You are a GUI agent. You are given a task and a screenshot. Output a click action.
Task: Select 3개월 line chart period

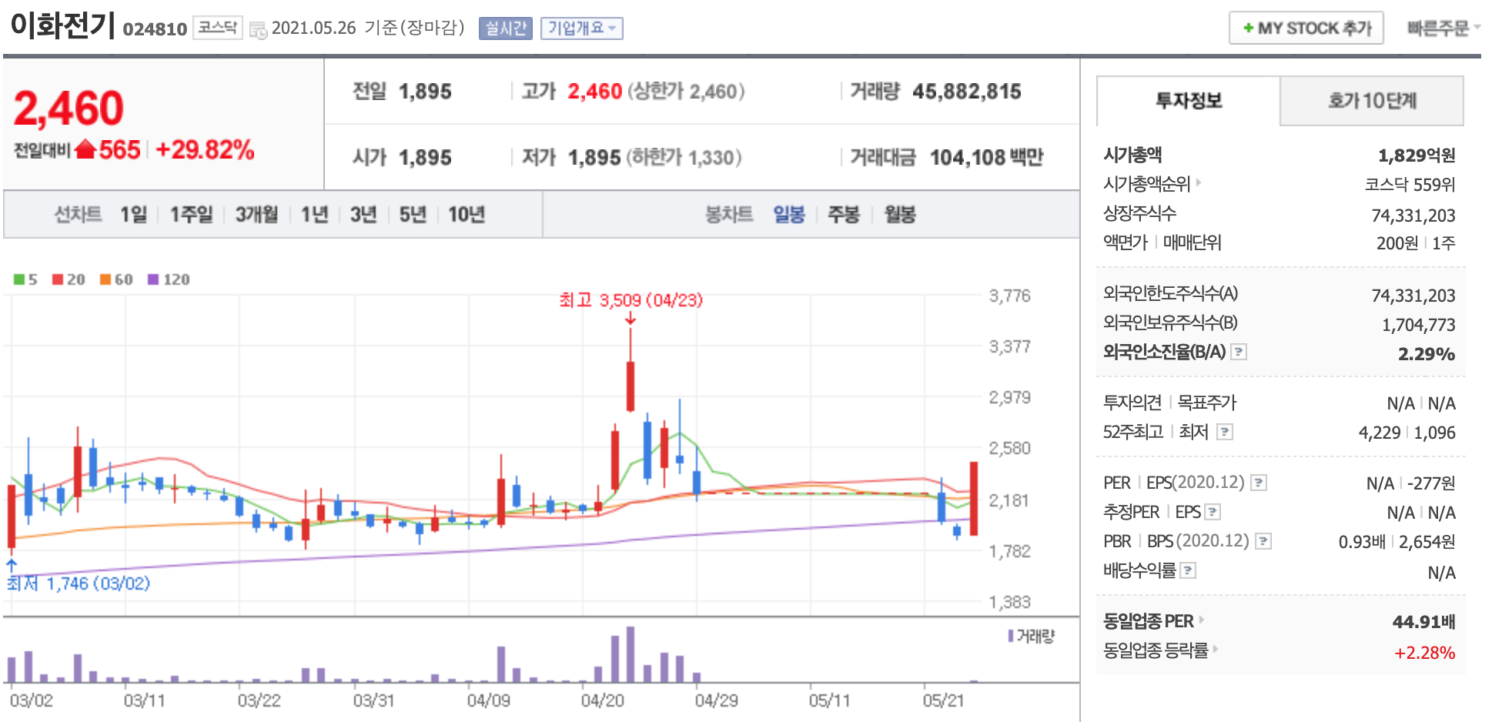click(256, 214)
